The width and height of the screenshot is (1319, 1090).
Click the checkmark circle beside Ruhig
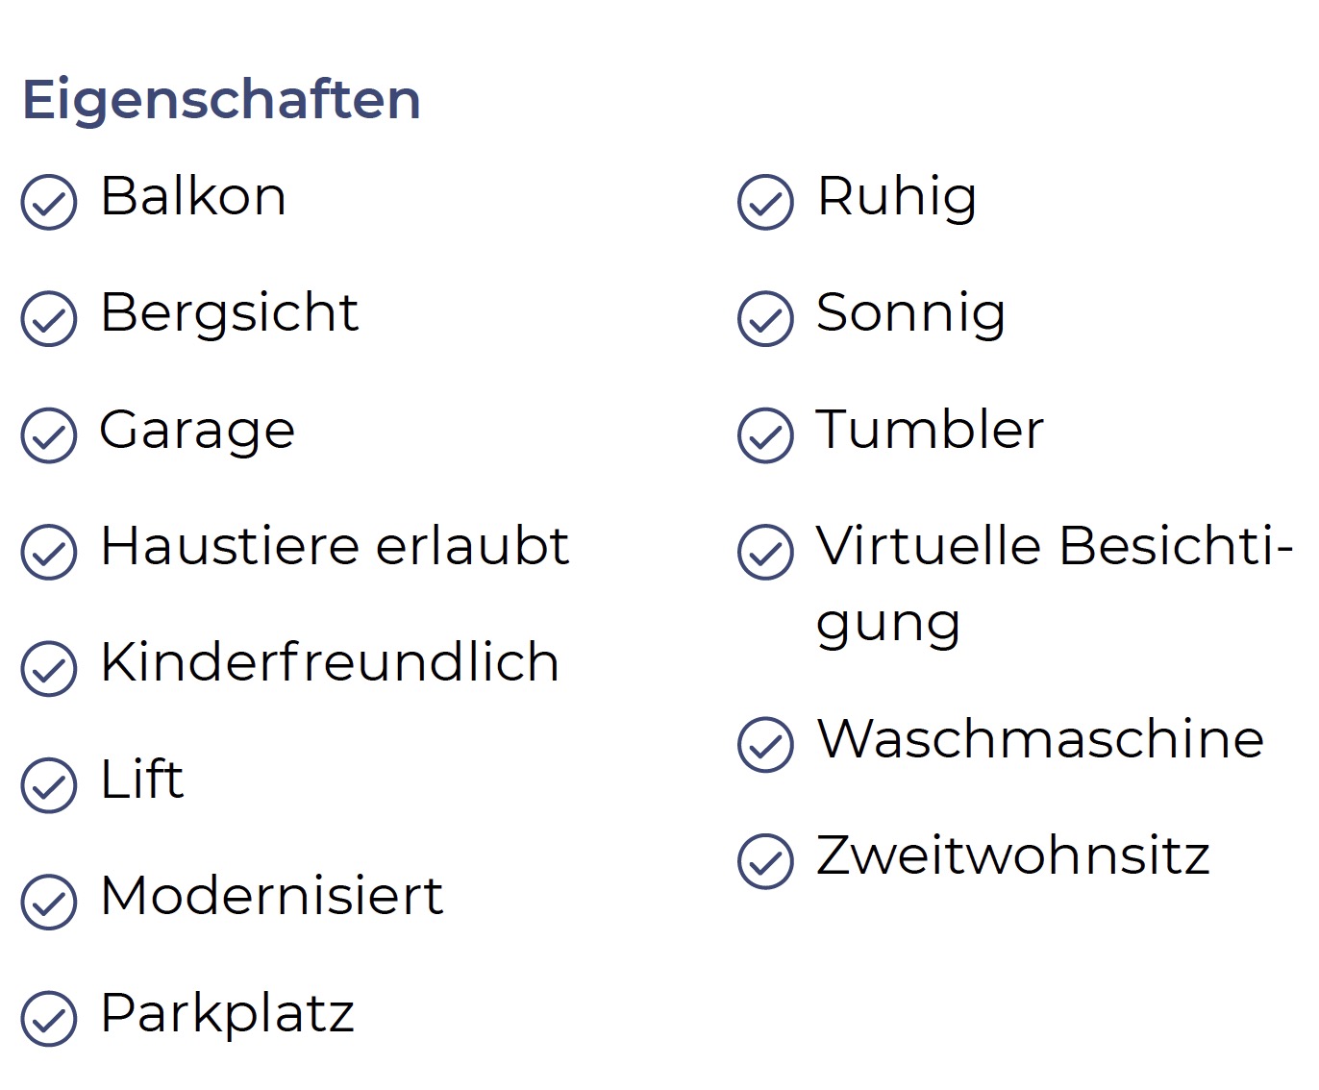766,203
